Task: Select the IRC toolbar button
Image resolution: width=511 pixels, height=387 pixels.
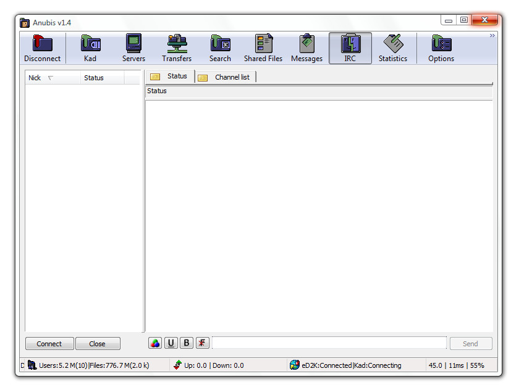Action: 350,48
